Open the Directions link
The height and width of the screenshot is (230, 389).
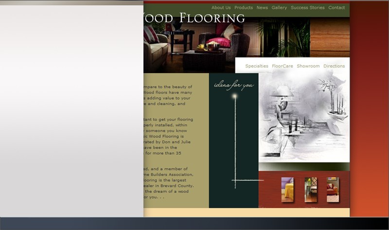334,66
